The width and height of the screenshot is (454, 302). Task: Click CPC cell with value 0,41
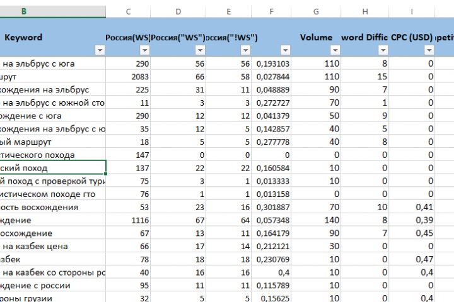(412, 207)
